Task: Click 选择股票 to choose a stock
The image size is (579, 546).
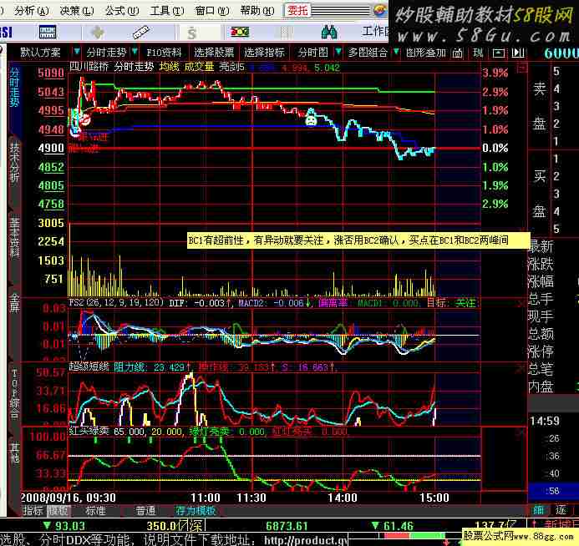Action: click(x=214, y=53)
